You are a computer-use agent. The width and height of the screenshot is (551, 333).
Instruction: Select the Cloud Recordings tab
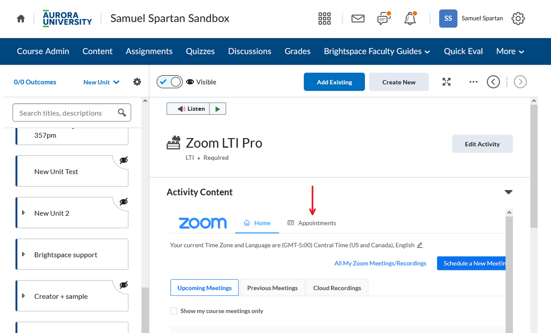(x=337, y=288)
